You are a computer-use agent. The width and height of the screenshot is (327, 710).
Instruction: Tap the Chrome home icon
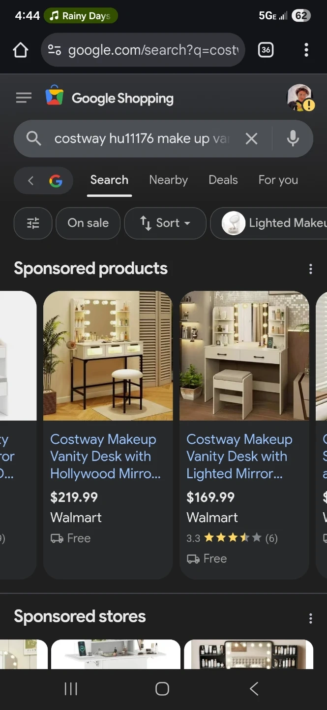(21, 50)
